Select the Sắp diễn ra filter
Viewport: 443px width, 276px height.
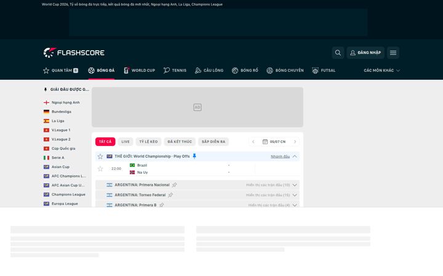coord(214,142)
